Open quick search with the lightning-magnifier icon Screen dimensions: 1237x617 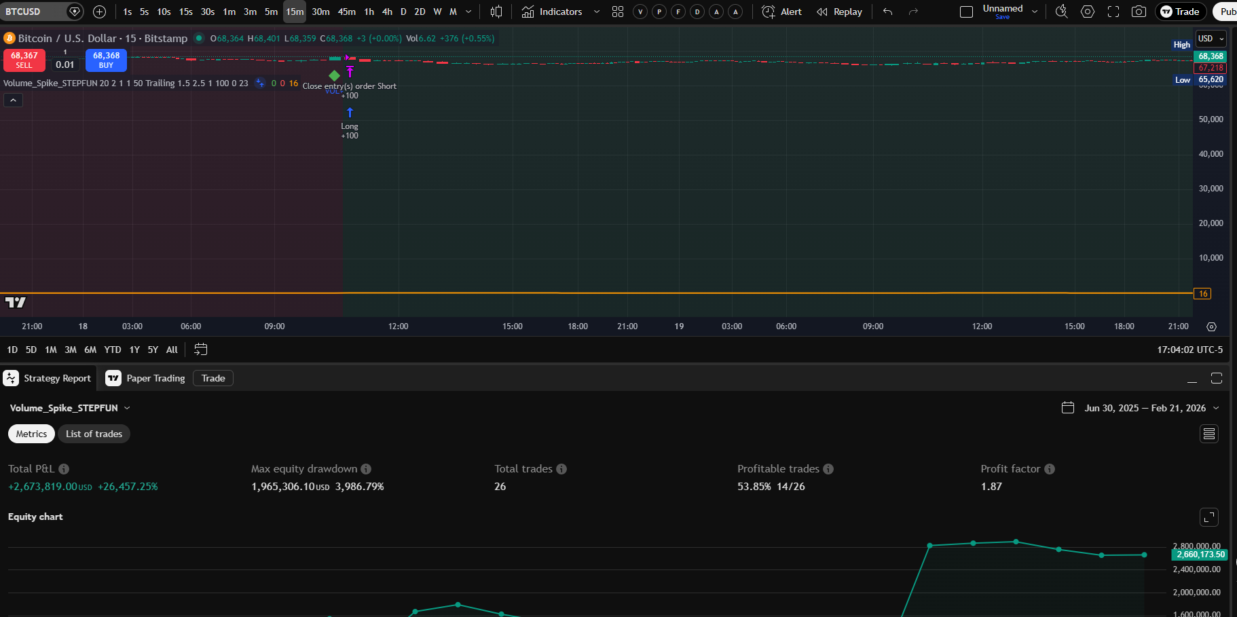coord(1061,12)
